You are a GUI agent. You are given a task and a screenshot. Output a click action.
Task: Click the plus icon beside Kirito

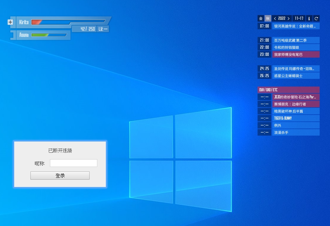10,22
